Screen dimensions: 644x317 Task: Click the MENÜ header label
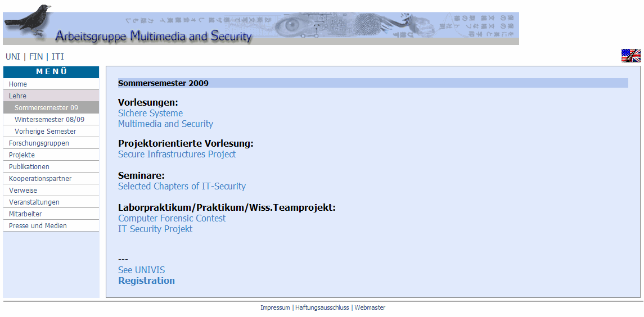click(51, 72)
